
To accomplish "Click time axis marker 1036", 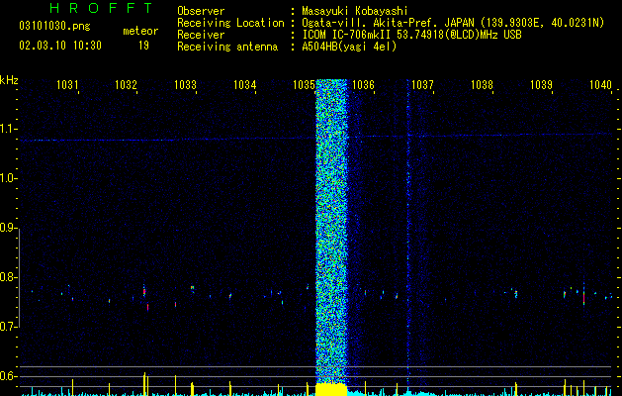I will click(363, 84).
